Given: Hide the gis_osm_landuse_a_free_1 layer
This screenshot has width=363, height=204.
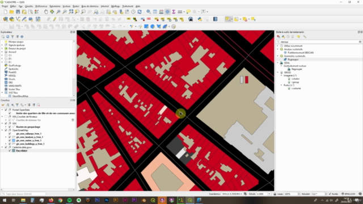Looking at the screenshot, I should pyautogui.click(x=10, y=137).
